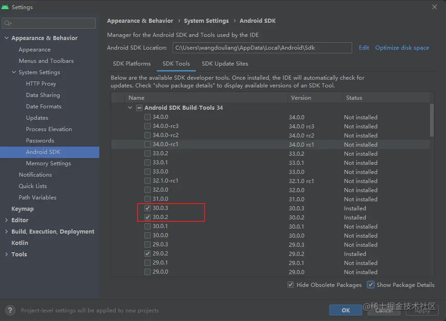
Task: Expand the Tools section
Action: pos(6,254)
